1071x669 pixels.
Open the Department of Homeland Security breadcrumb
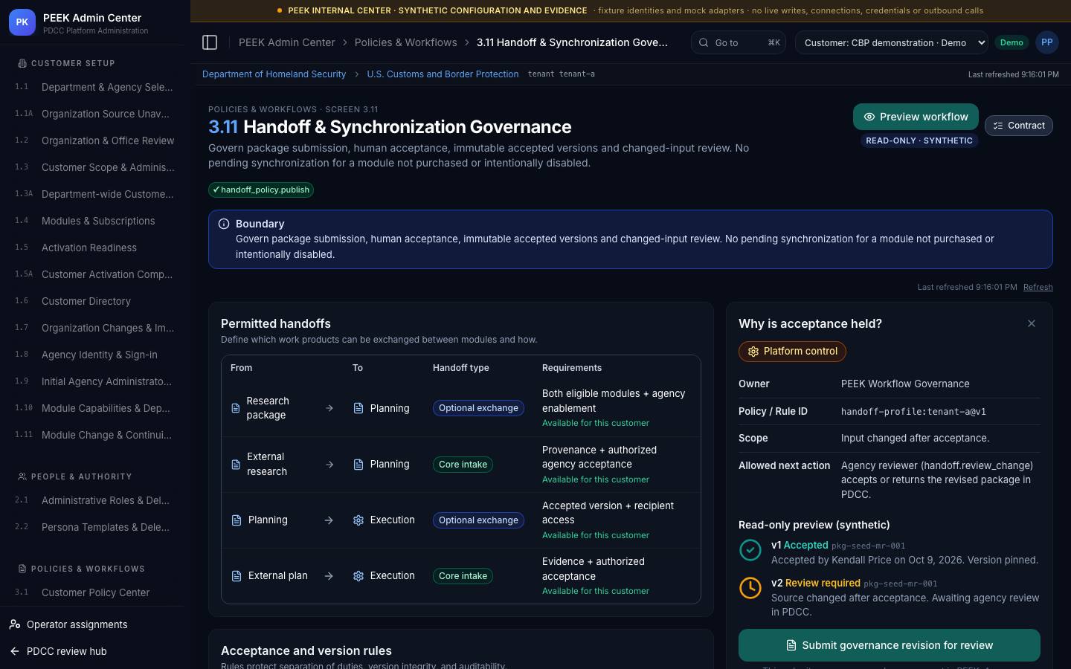pos(274,74)
